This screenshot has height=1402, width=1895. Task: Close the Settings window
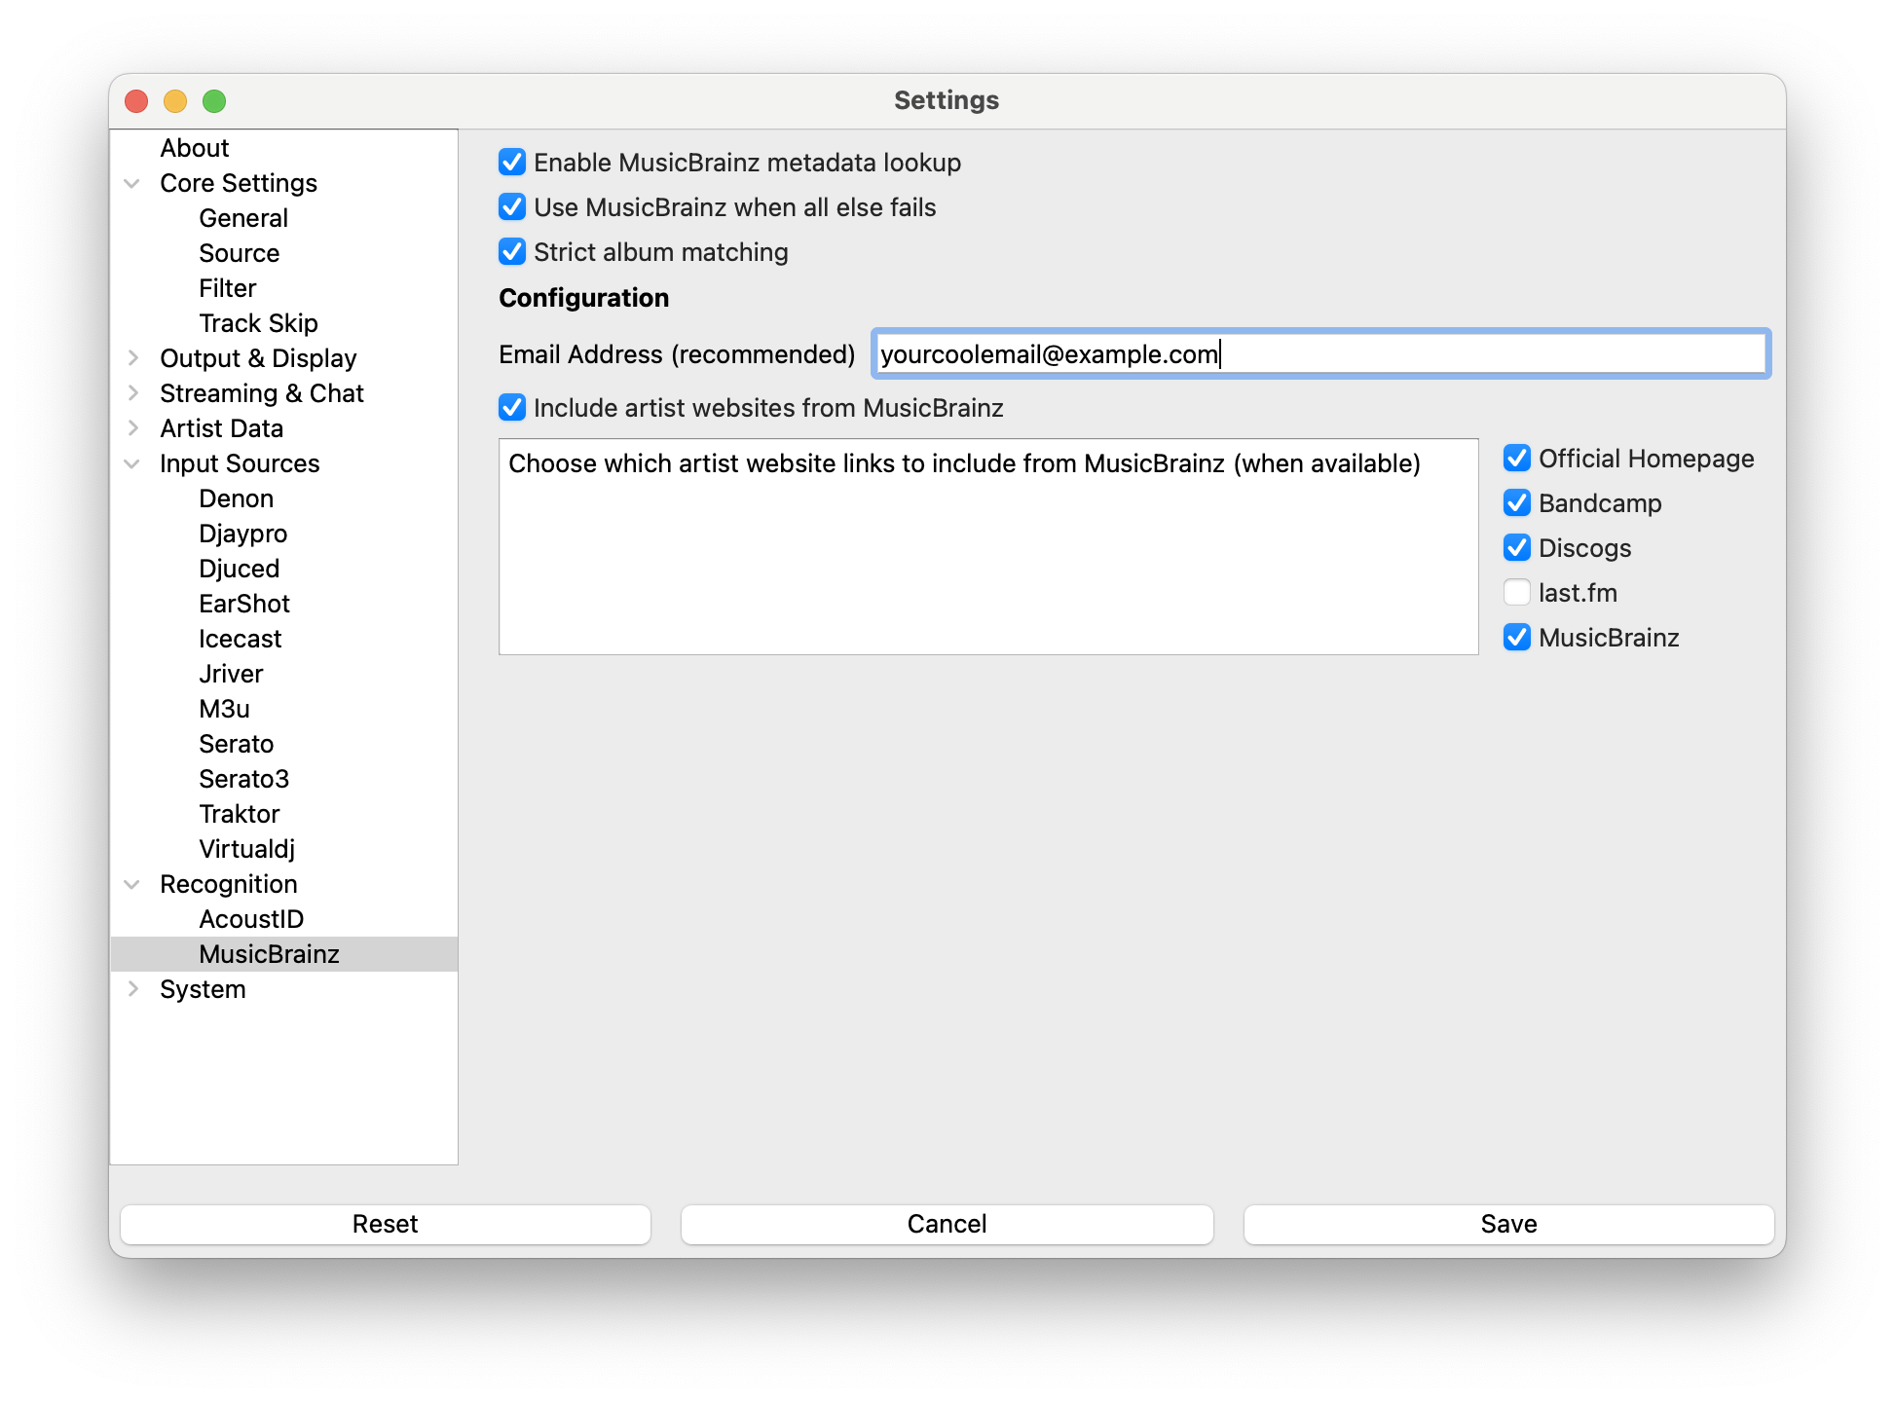136,101
